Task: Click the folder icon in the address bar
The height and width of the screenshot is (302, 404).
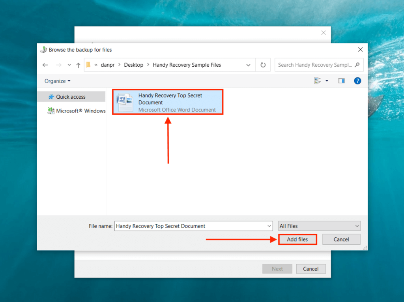Action: coord(88,64)
